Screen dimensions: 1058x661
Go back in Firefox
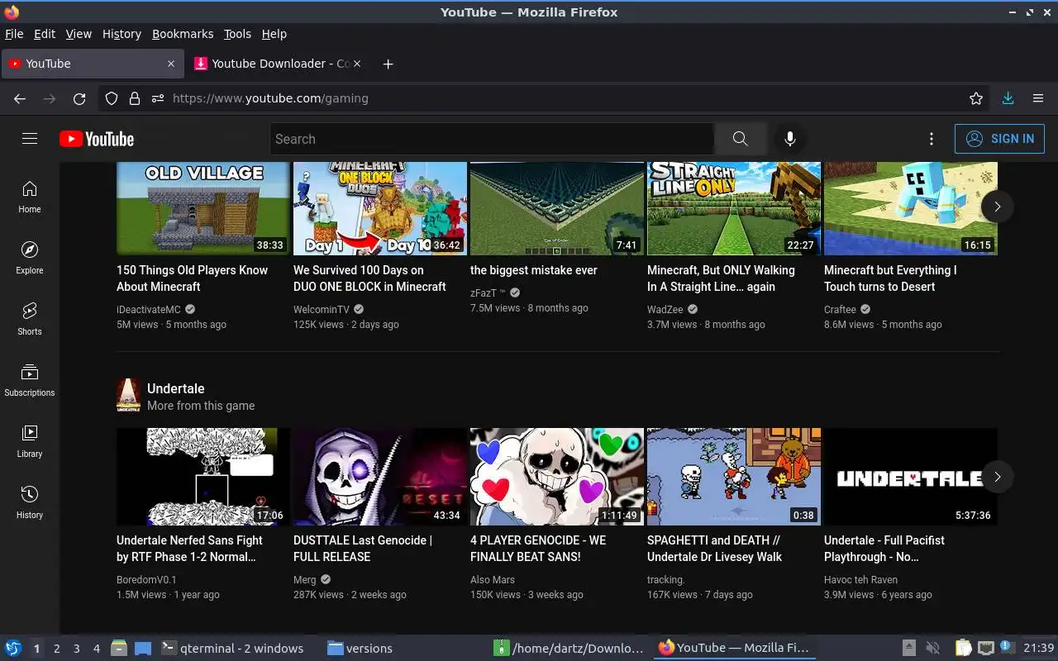pos(20,98)
